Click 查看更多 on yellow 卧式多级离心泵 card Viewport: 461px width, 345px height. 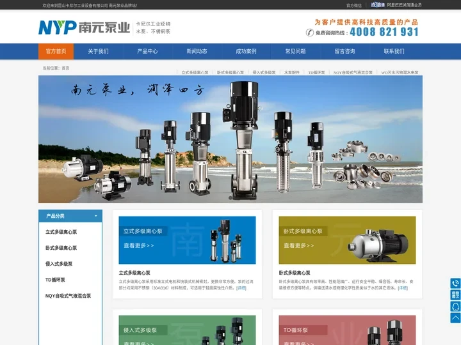click(x=299, y=245)
